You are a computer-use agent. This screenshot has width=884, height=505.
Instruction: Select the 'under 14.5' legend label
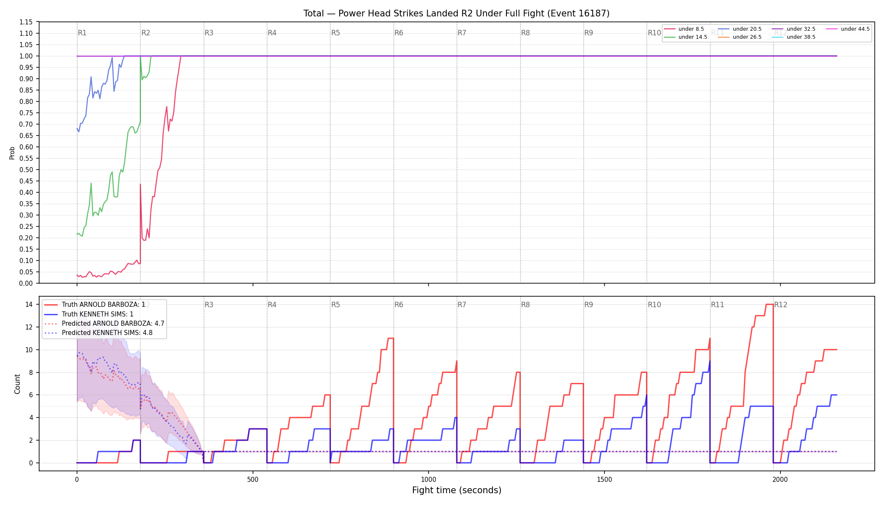point(693,37)
